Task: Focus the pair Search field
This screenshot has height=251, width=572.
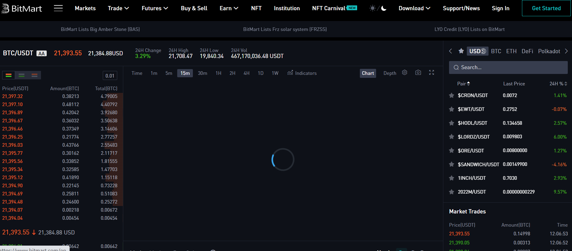Action: tap(508, 67)
